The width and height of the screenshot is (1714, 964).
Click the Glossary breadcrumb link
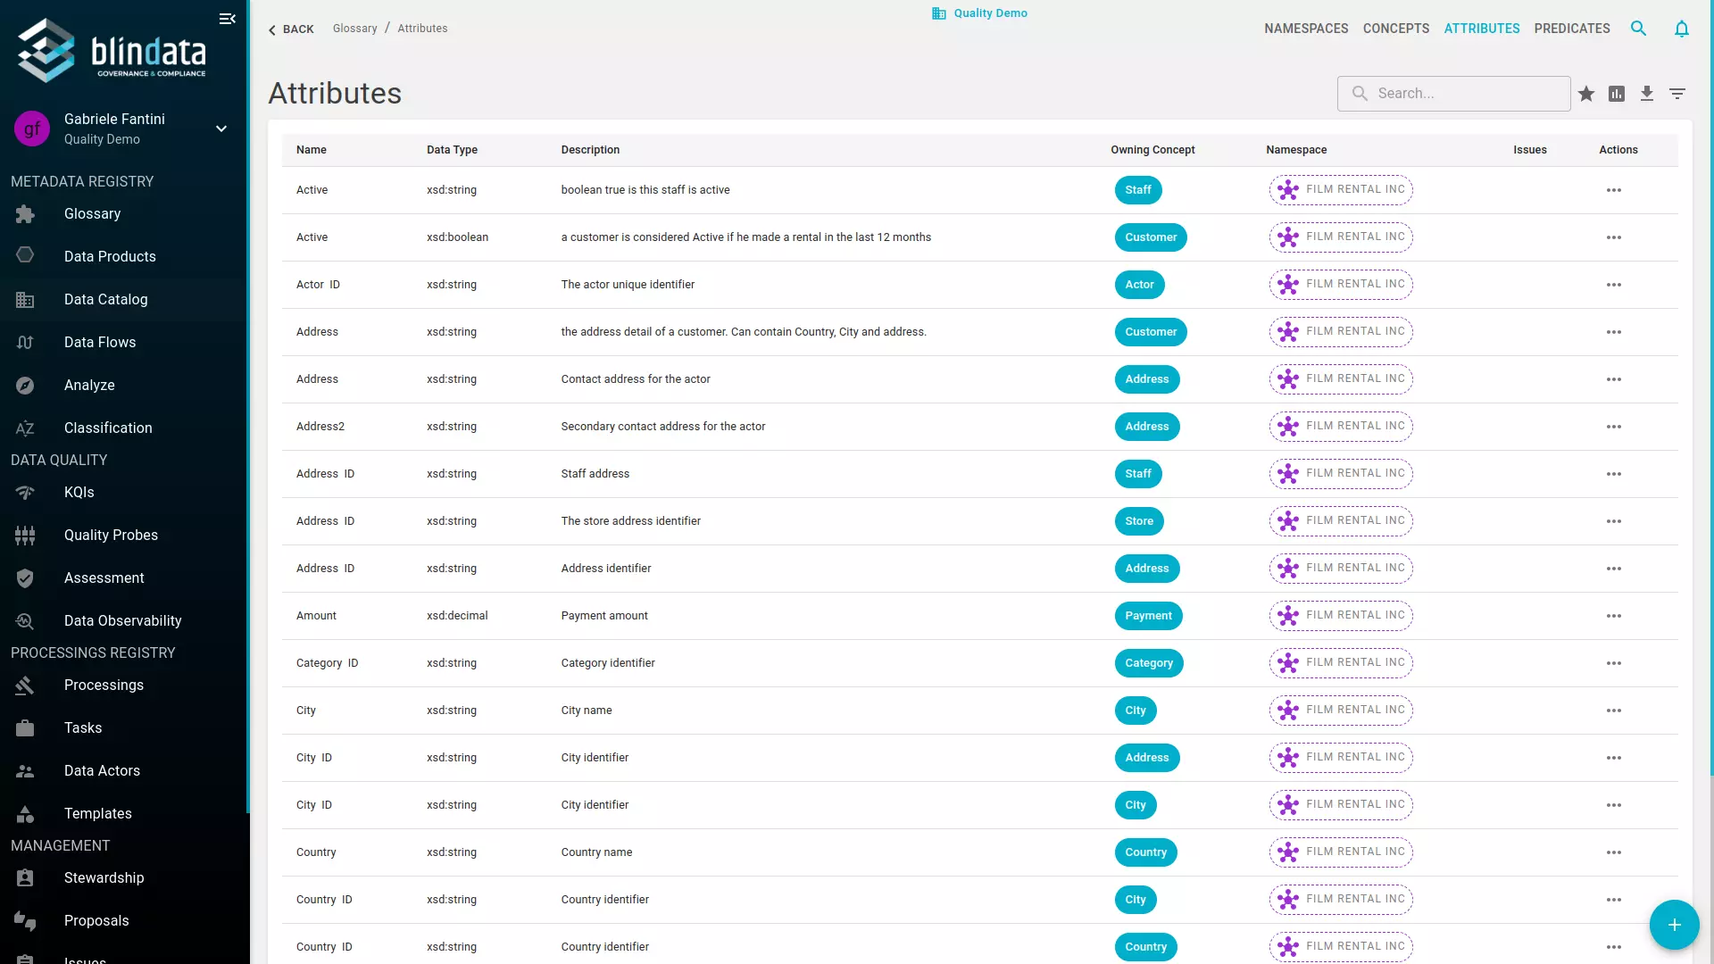tap(354, 29)
